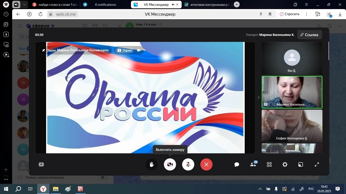
Task: Open the open-tabs counter showing 4
Action: pyautogui.click(x=6, y=34)
